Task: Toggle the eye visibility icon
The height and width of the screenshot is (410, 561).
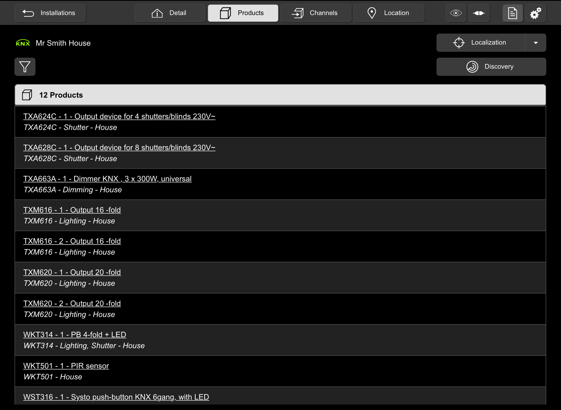Action: coord(456,13)
